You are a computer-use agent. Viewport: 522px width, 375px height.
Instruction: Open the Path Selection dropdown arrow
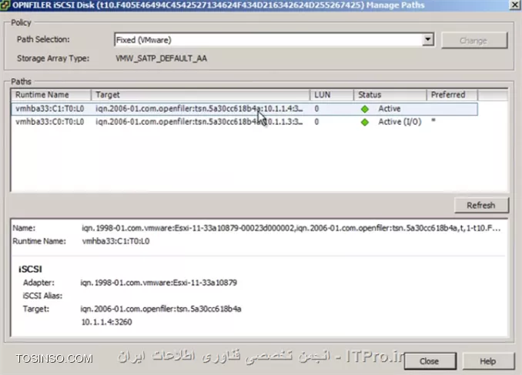coord(428,39)
